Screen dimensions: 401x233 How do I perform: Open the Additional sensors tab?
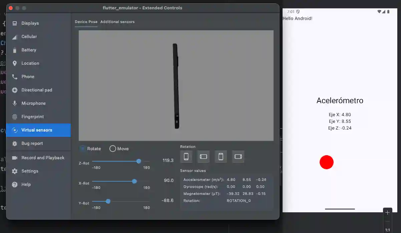click(117, 22)
